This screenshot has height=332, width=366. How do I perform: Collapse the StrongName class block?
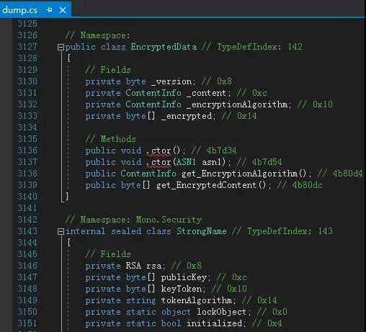(x=61, y=231)
